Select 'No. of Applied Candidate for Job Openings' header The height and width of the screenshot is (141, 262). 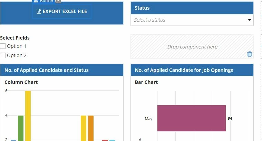[192, 70]
